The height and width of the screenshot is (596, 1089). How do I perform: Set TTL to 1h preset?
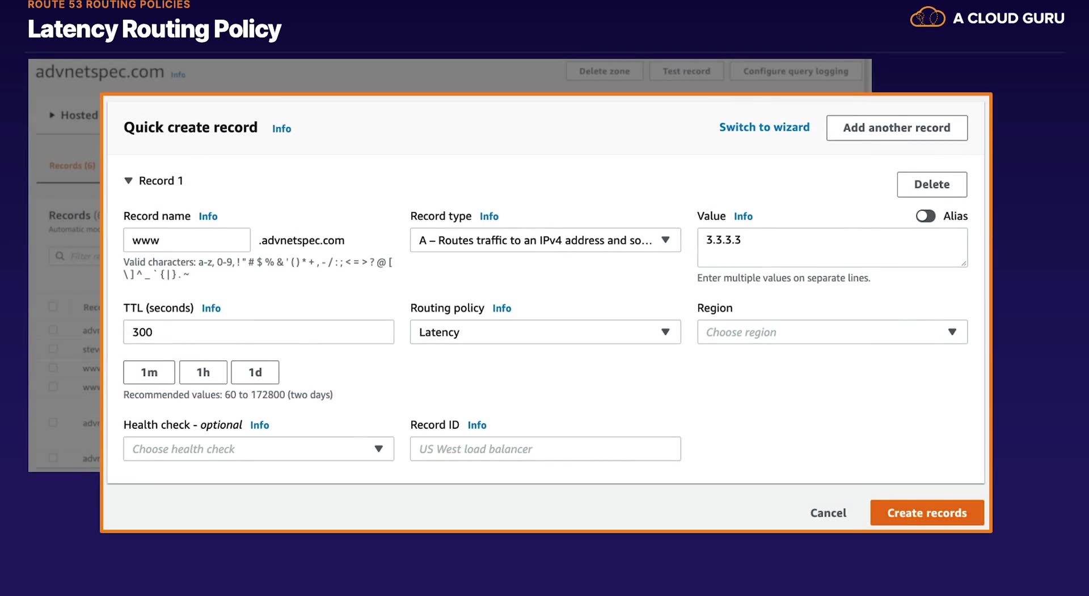coord(203,372)
